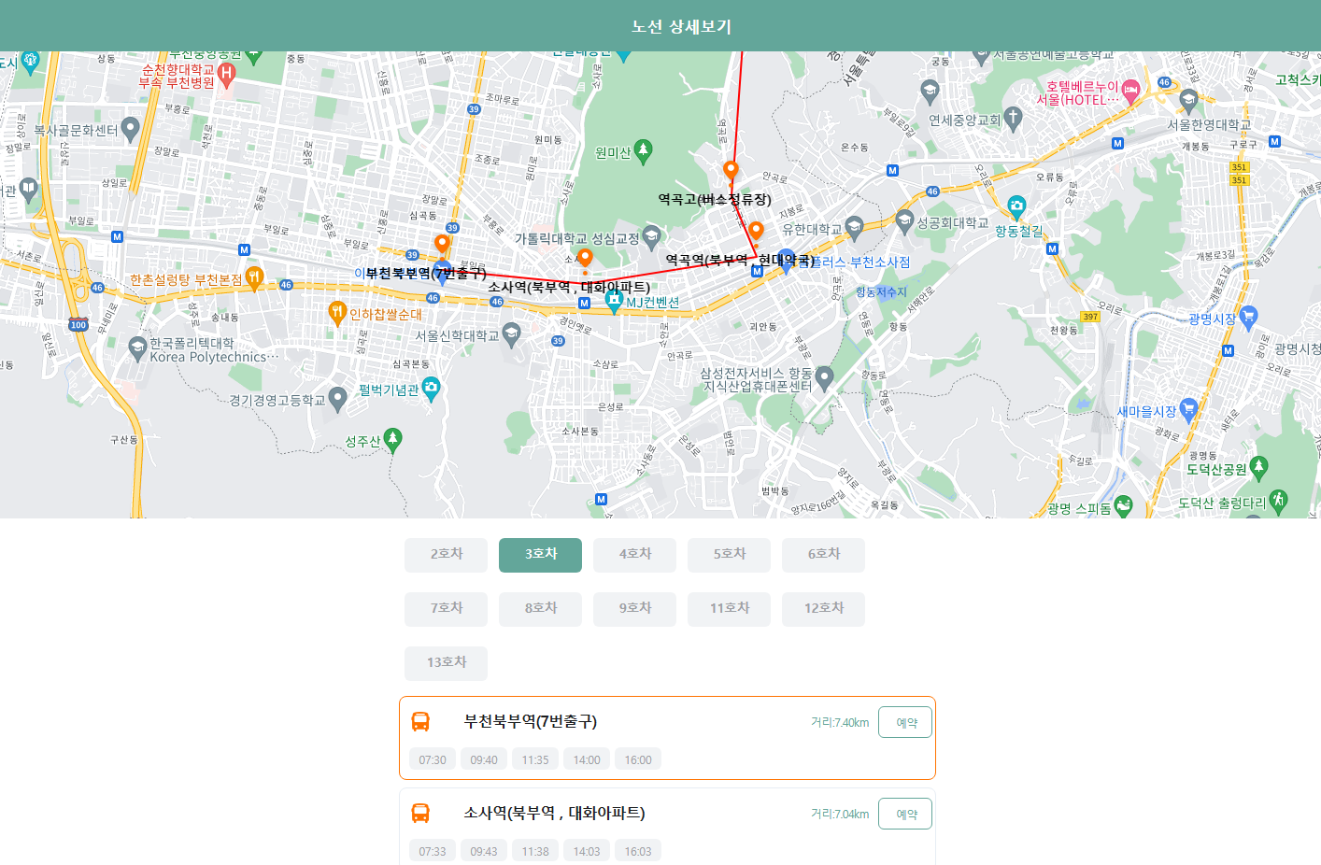Viewport: 1321px width, 865px height.
Task: Click the 한촌설렁탕 부천본점 restaurant pin
Action: [253, 278]
